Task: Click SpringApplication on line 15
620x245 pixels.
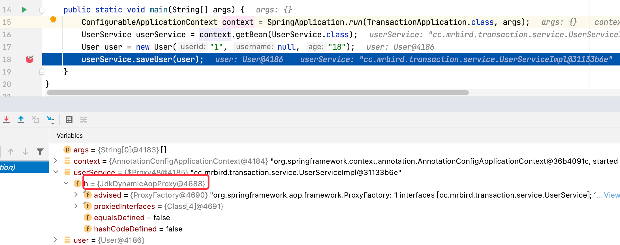Action: pyautogui.click(x=306, y=22)
